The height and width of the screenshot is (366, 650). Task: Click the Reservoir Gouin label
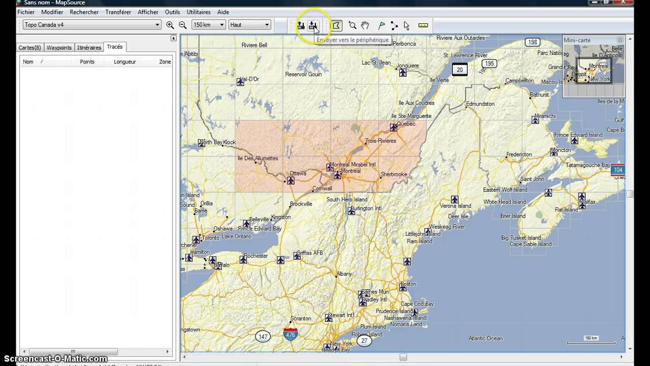[304, 74]
